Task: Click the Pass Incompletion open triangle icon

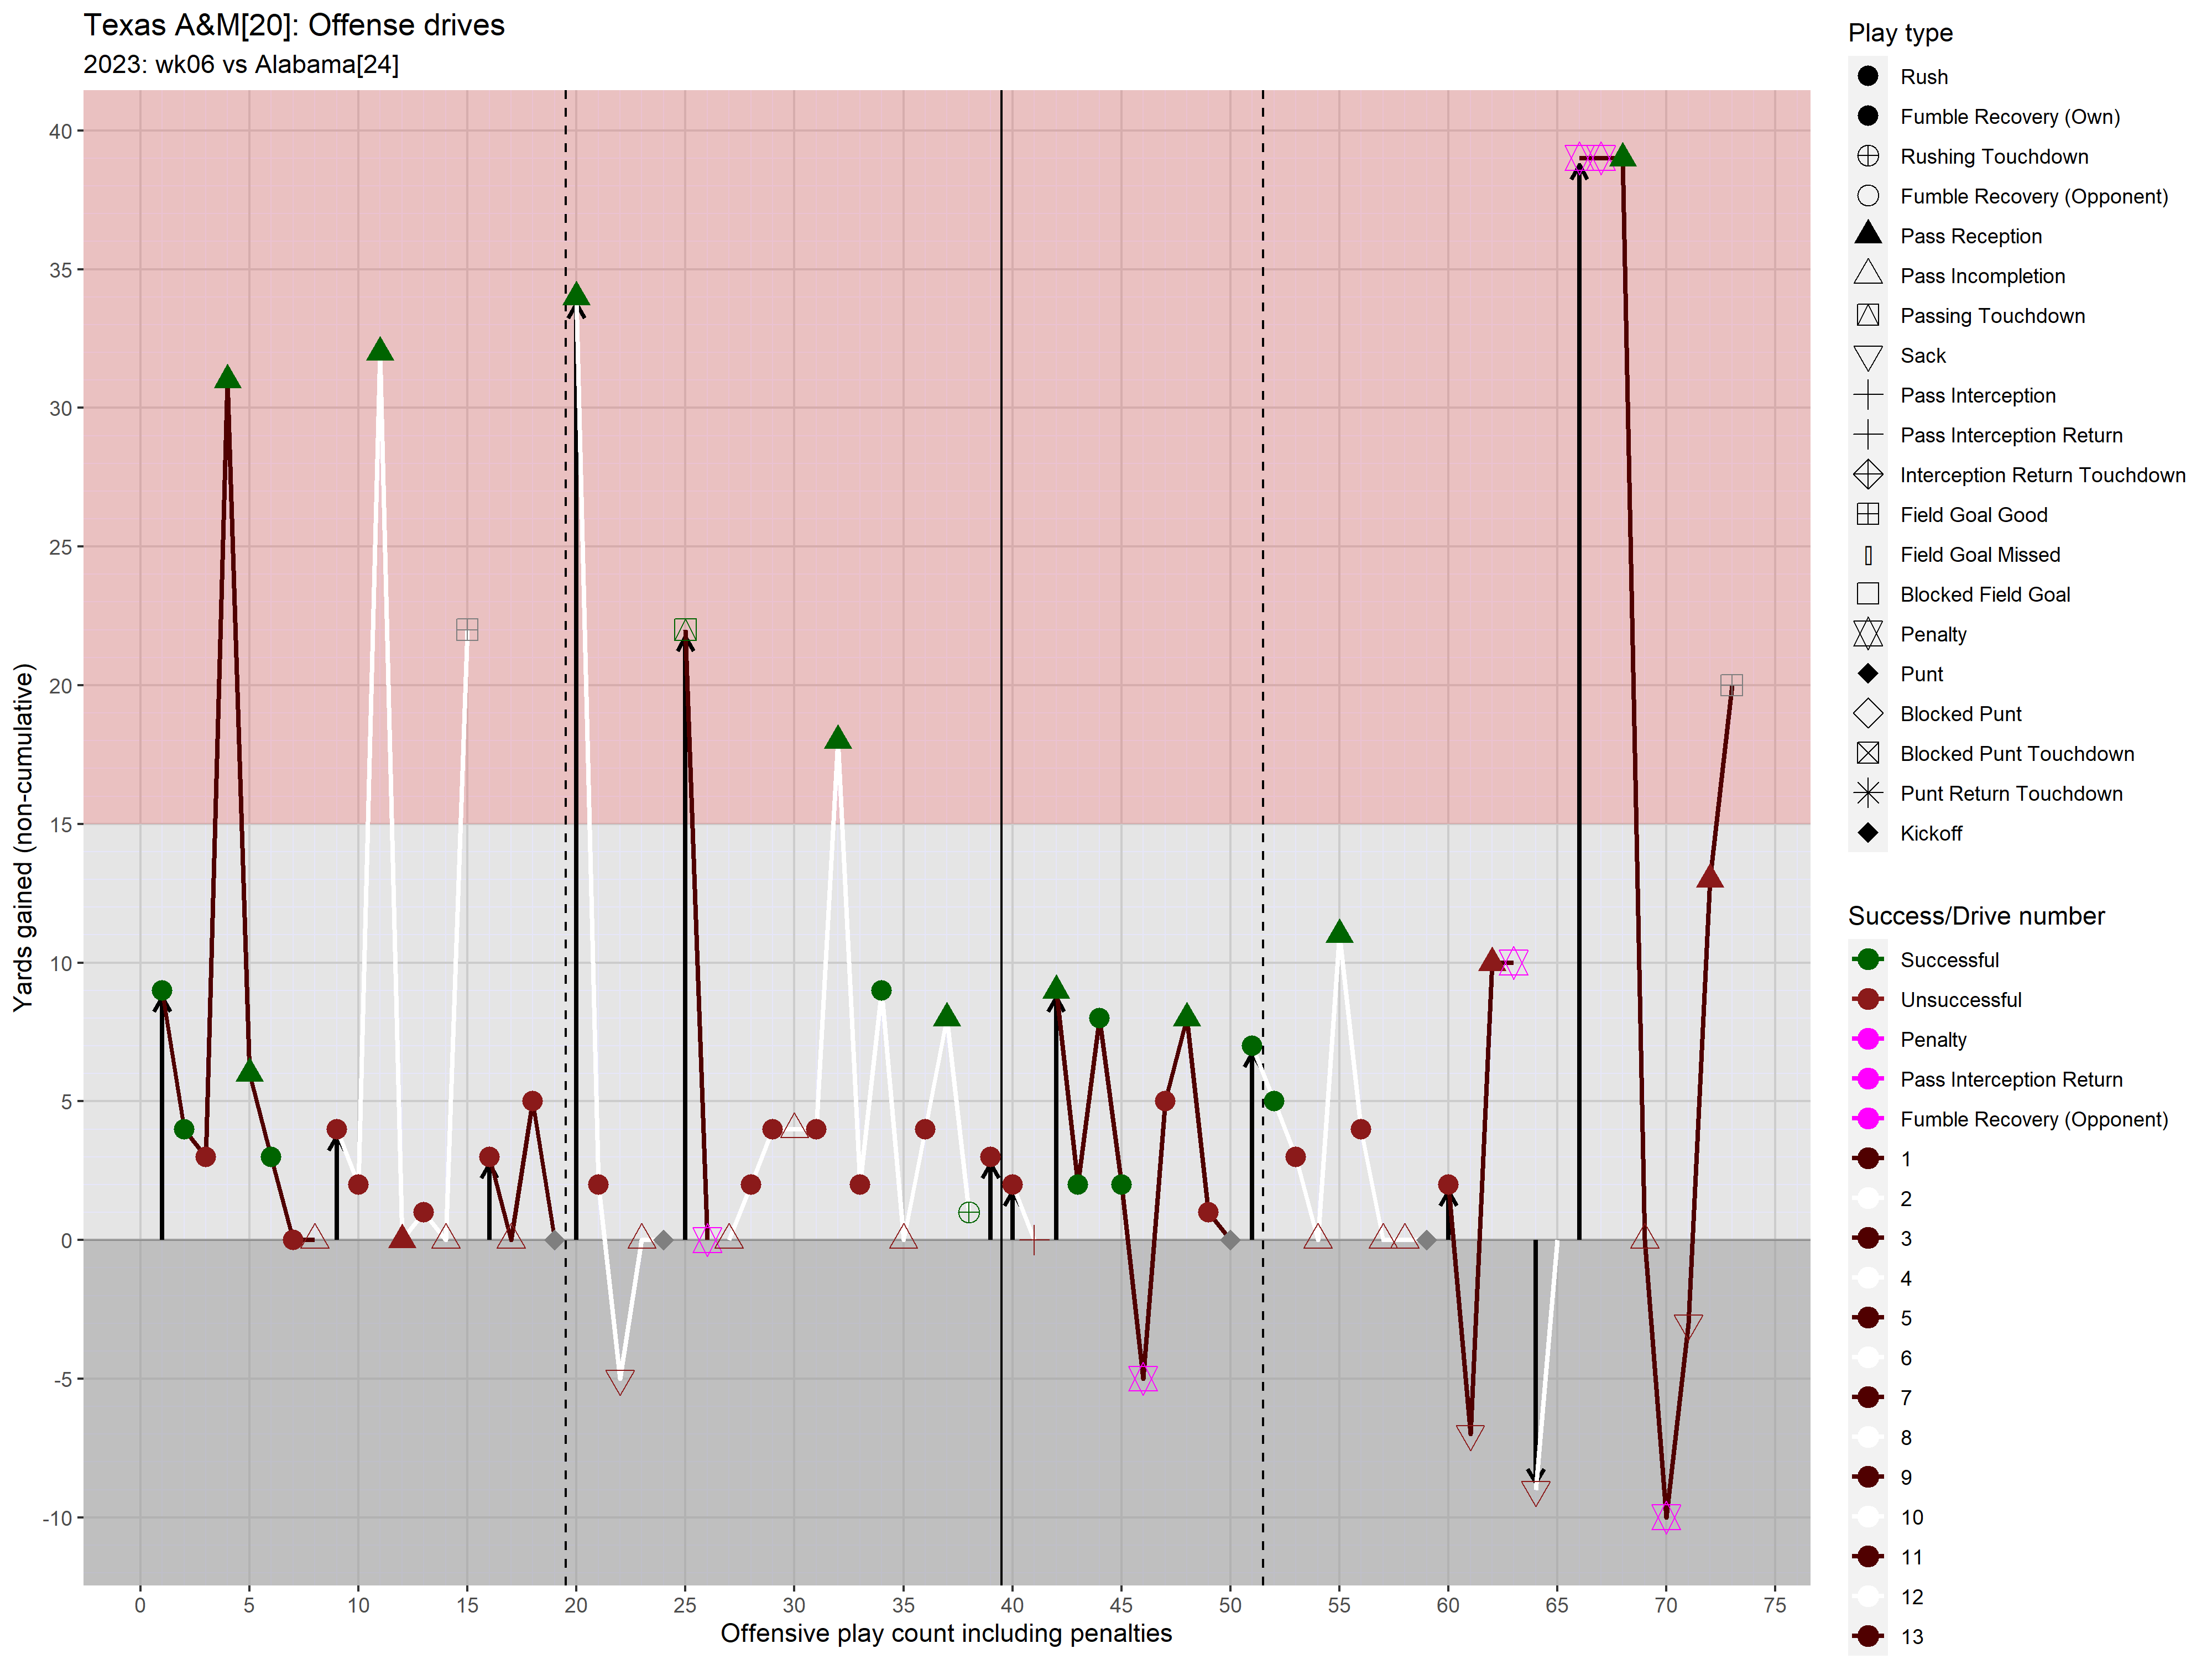Action: [1867, 274]
